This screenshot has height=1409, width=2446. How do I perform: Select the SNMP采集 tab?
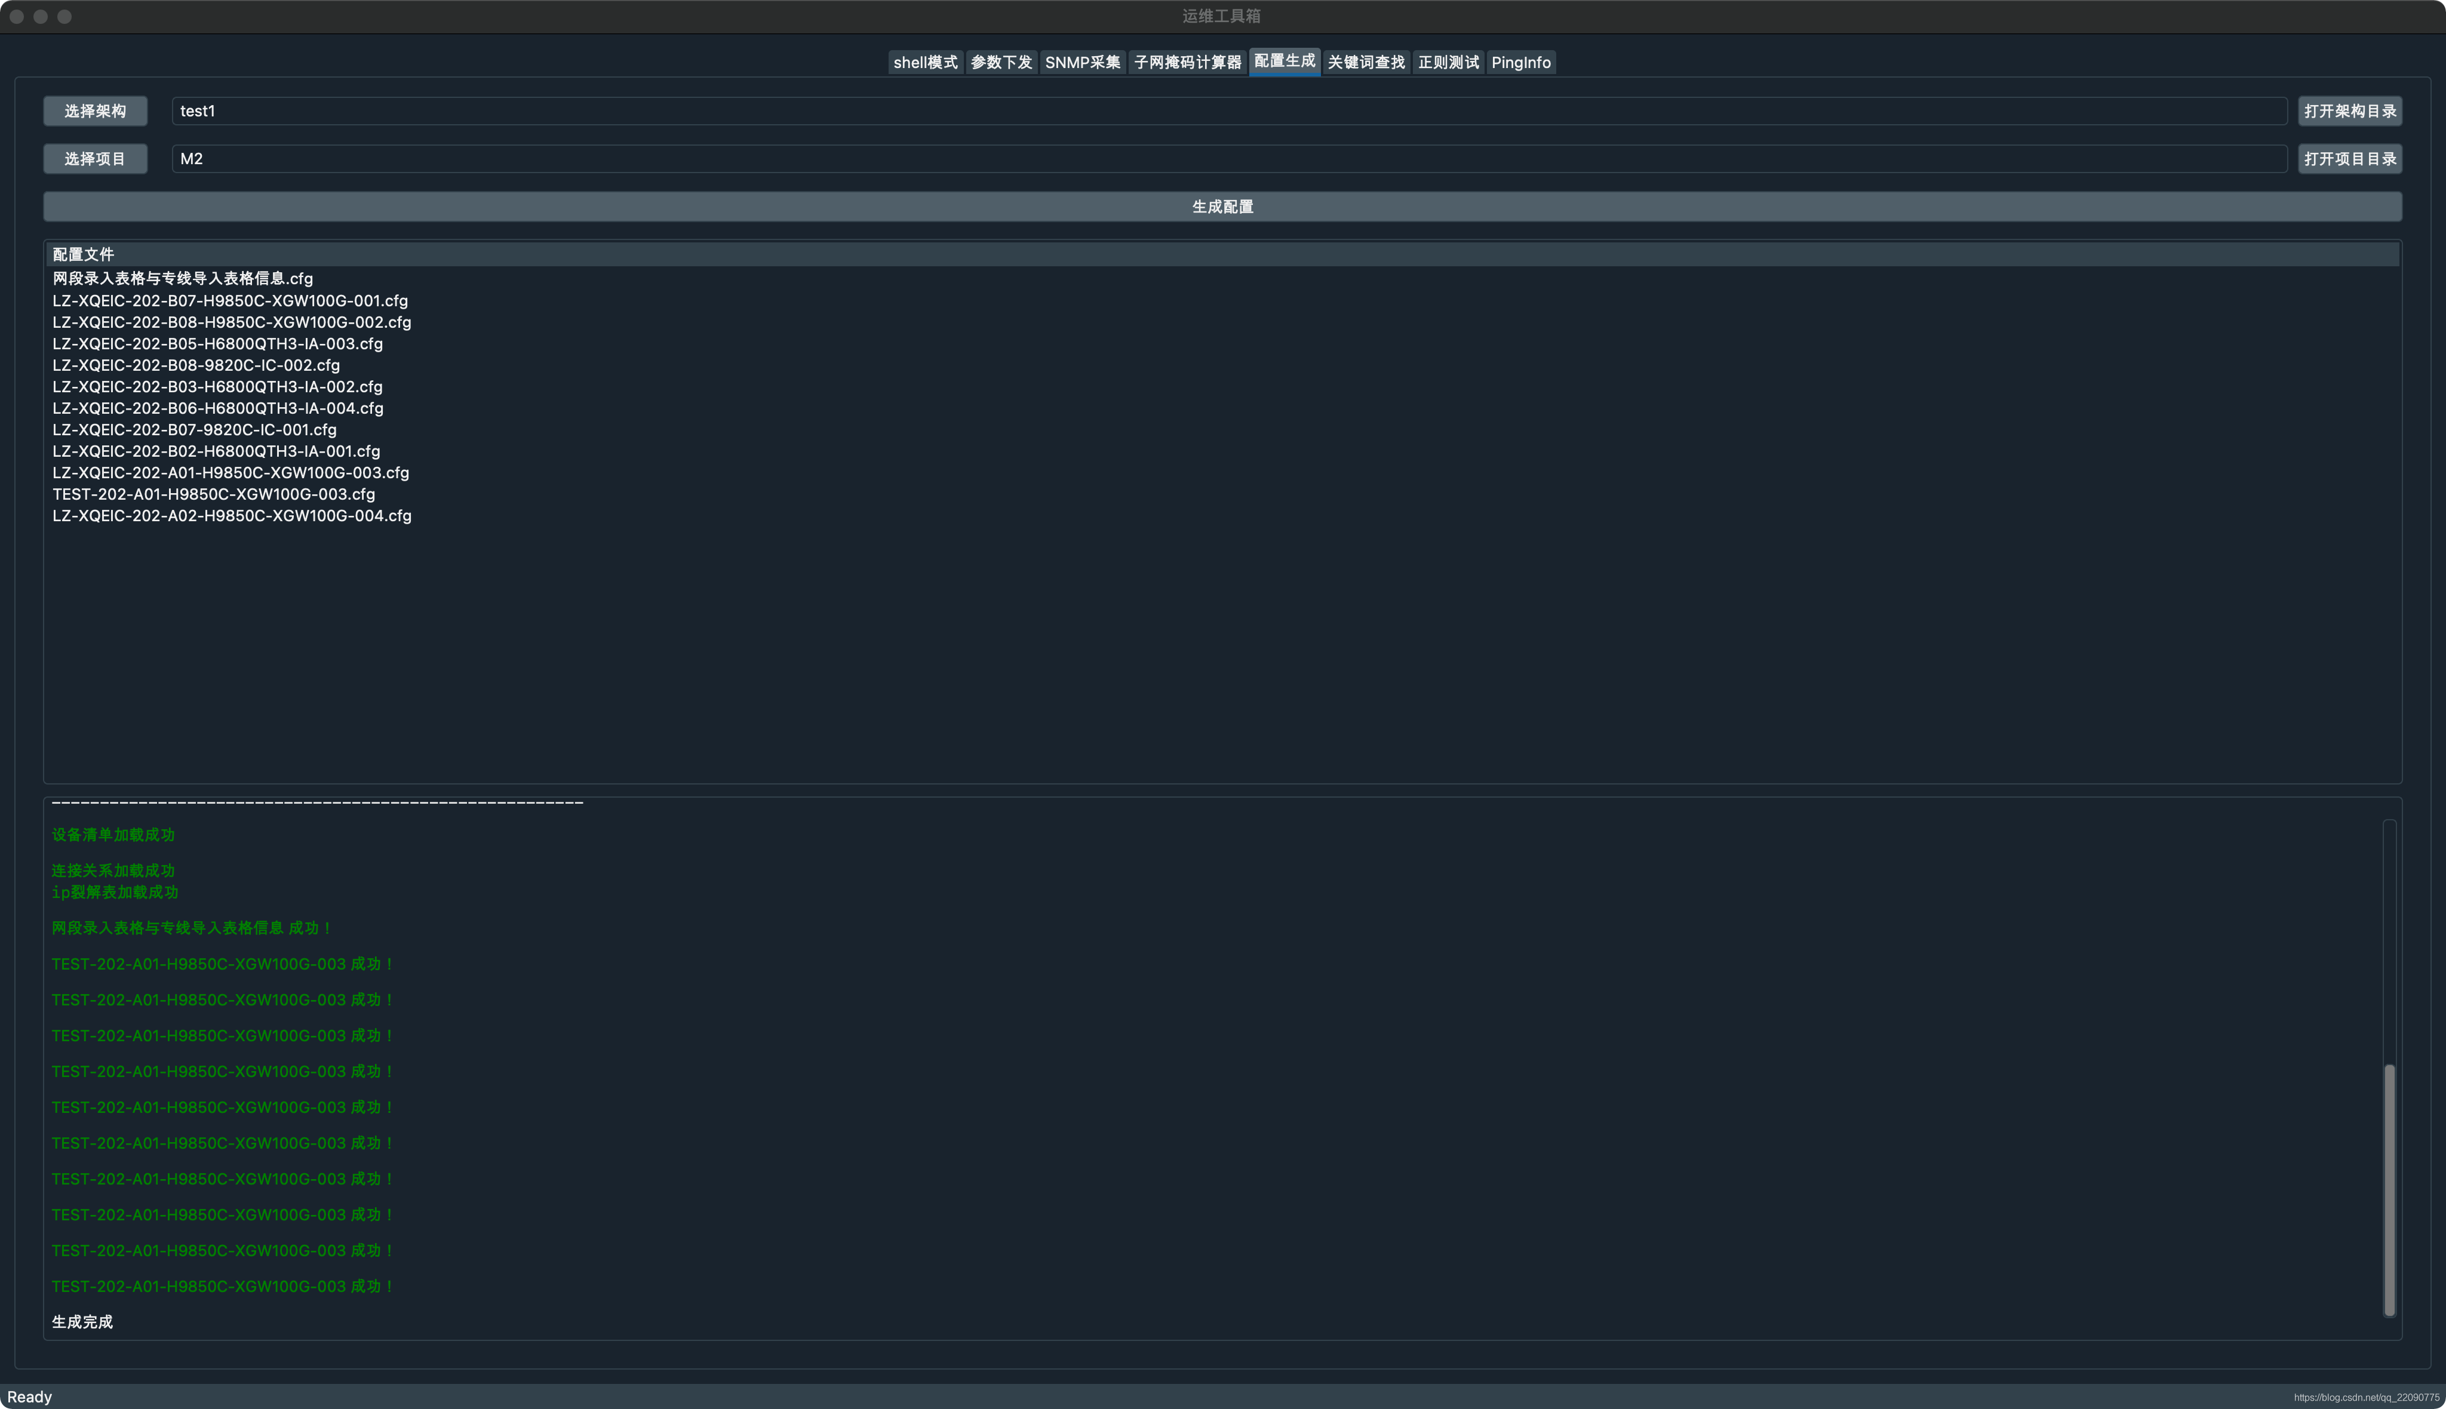coord(1082,62)
